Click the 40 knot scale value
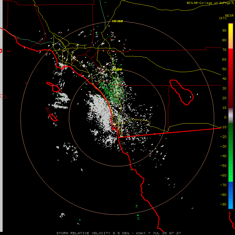Image resolution: width=235 pixels, height=235 pixels. (x=224, y=79)
